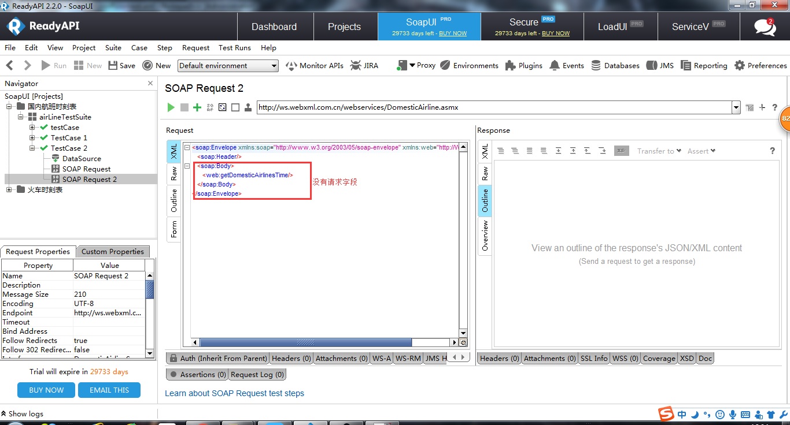The width and height of the screenshot is (790, 425).
Task: Open JMS toolbar item
Action: pos(660,65)
